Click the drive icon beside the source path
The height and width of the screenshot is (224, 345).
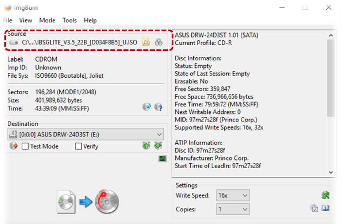pyautogui.click(x=14, y=42)
